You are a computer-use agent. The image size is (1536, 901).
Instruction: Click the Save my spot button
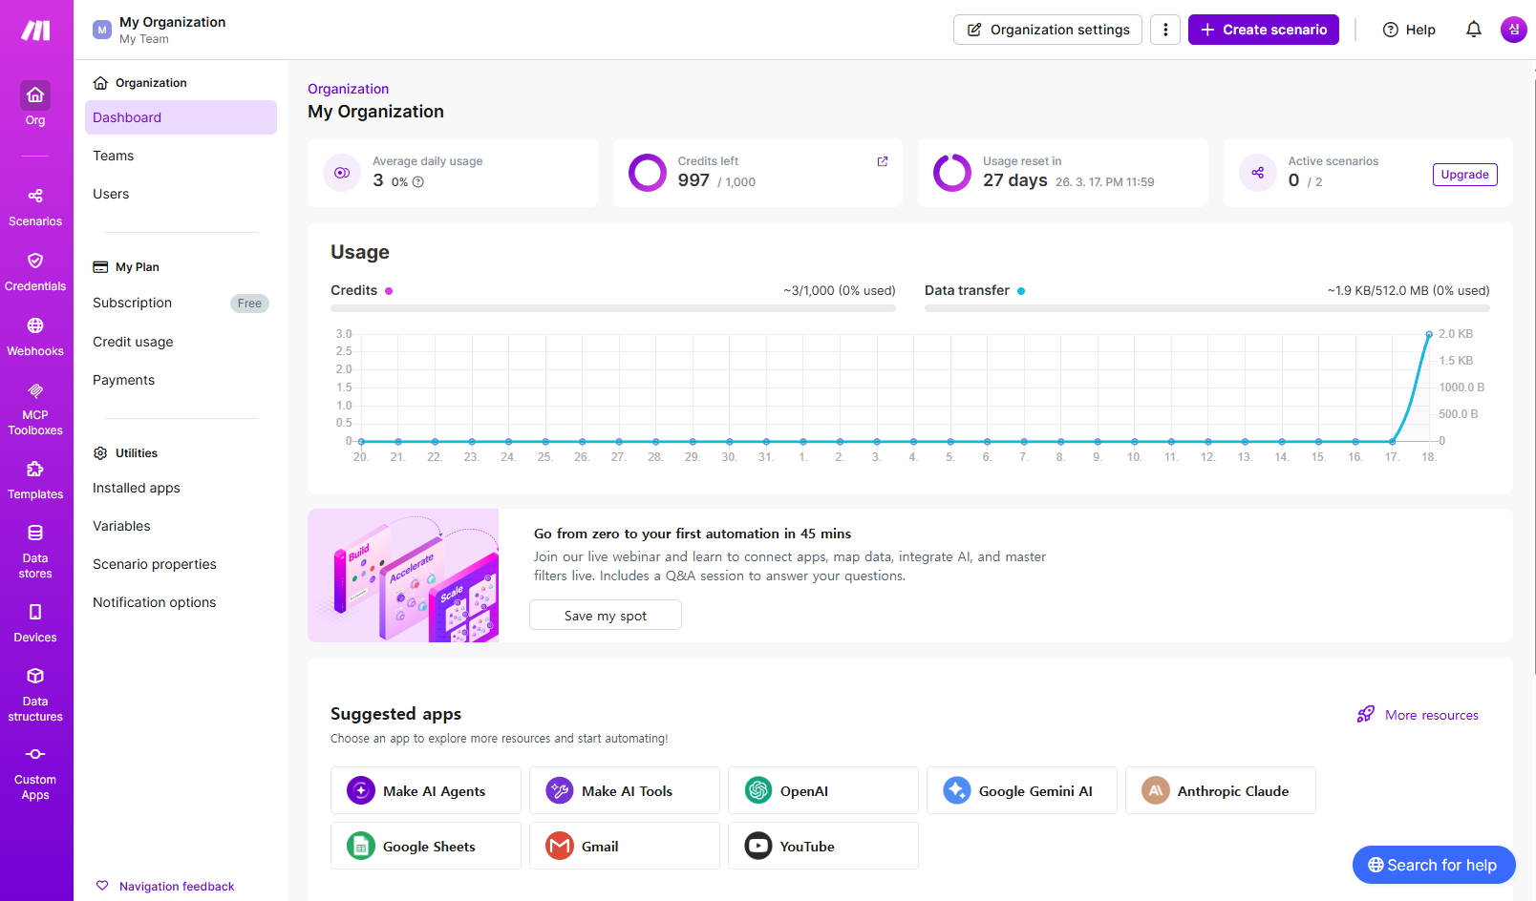pos(605,616)
